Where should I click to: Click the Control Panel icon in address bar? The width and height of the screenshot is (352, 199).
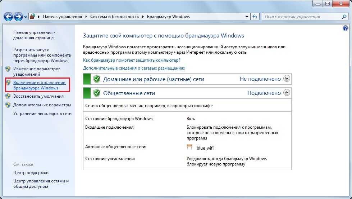tap(33, 17)
